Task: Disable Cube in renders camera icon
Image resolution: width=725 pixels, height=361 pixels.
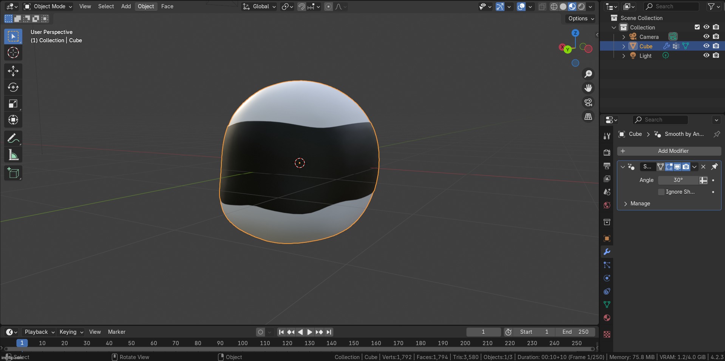Action: pyautogui.click(x=716, y=46)
